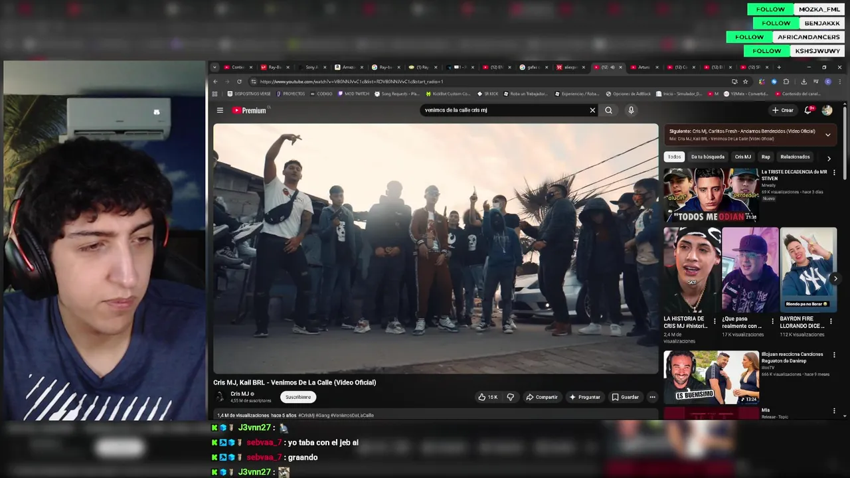Switch to the Amazo browser tab
The width and height of the screenshot is (850, 478).
pos(349,67)
